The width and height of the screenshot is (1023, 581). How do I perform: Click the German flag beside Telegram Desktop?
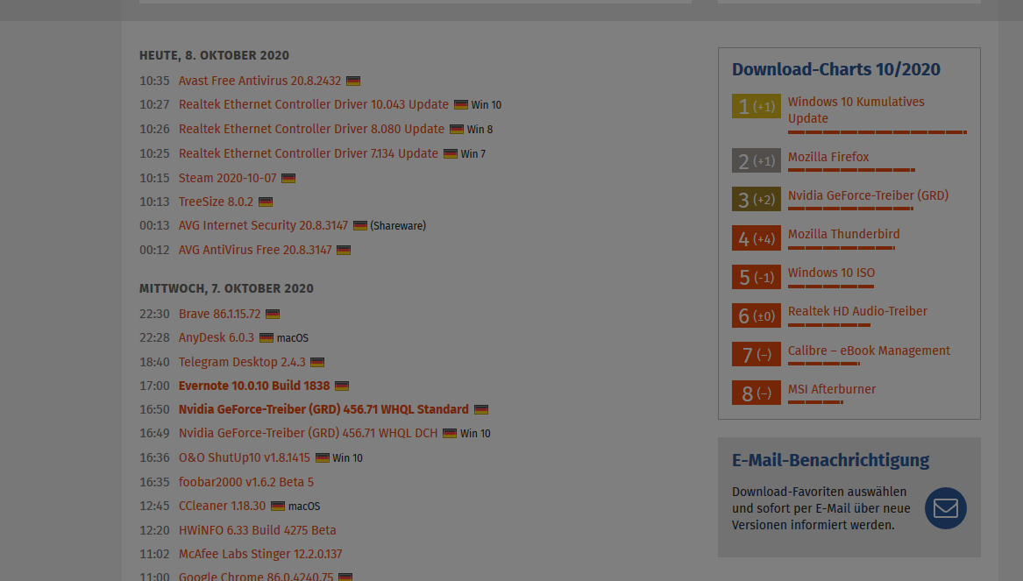pos(317,362)
